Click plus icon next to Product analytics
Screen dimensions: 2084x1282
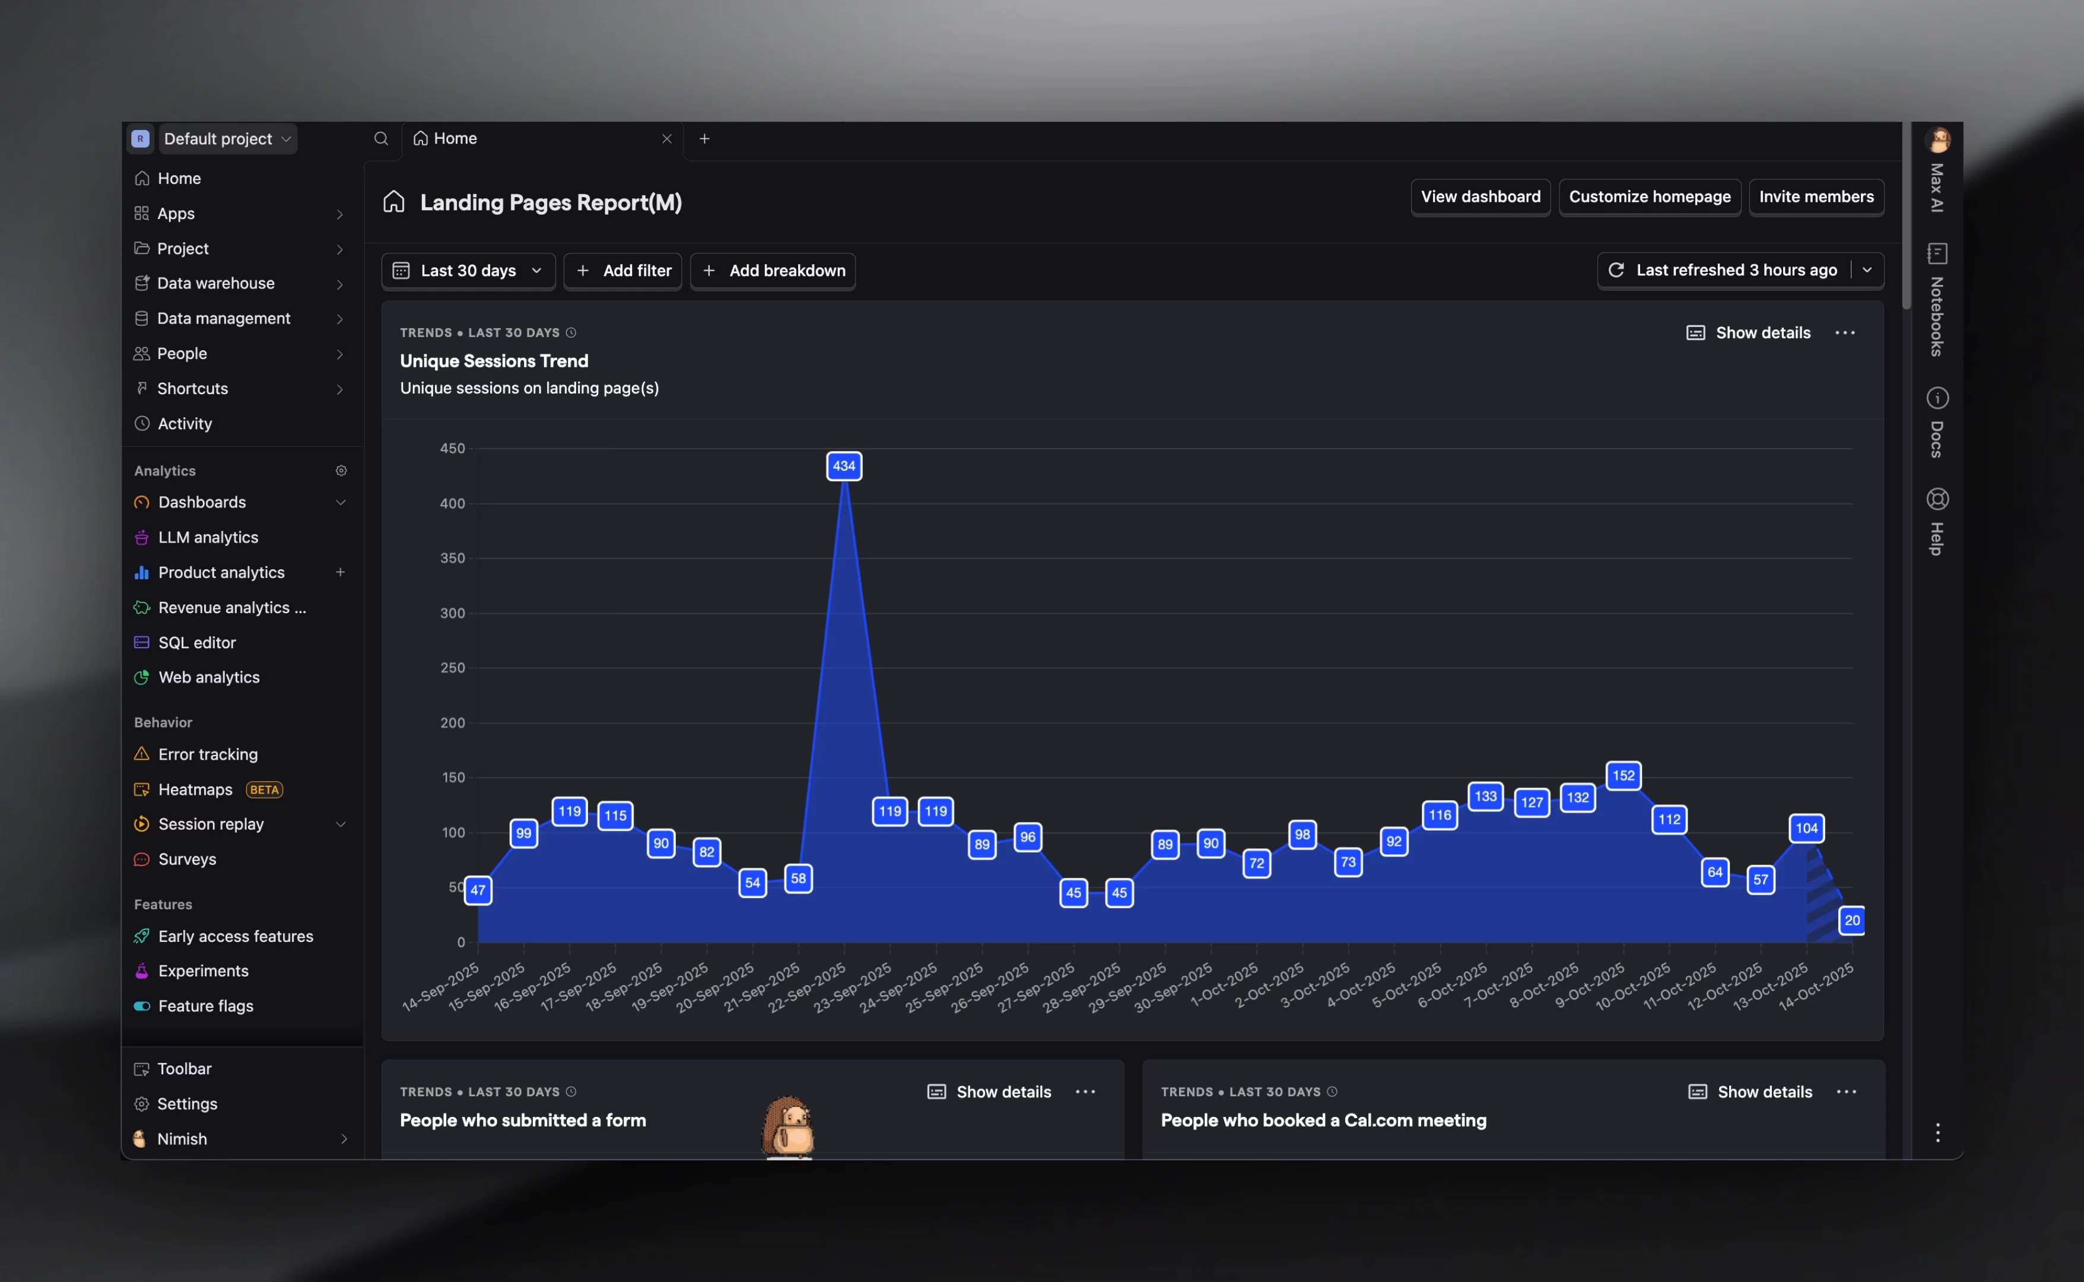(340, 572)
